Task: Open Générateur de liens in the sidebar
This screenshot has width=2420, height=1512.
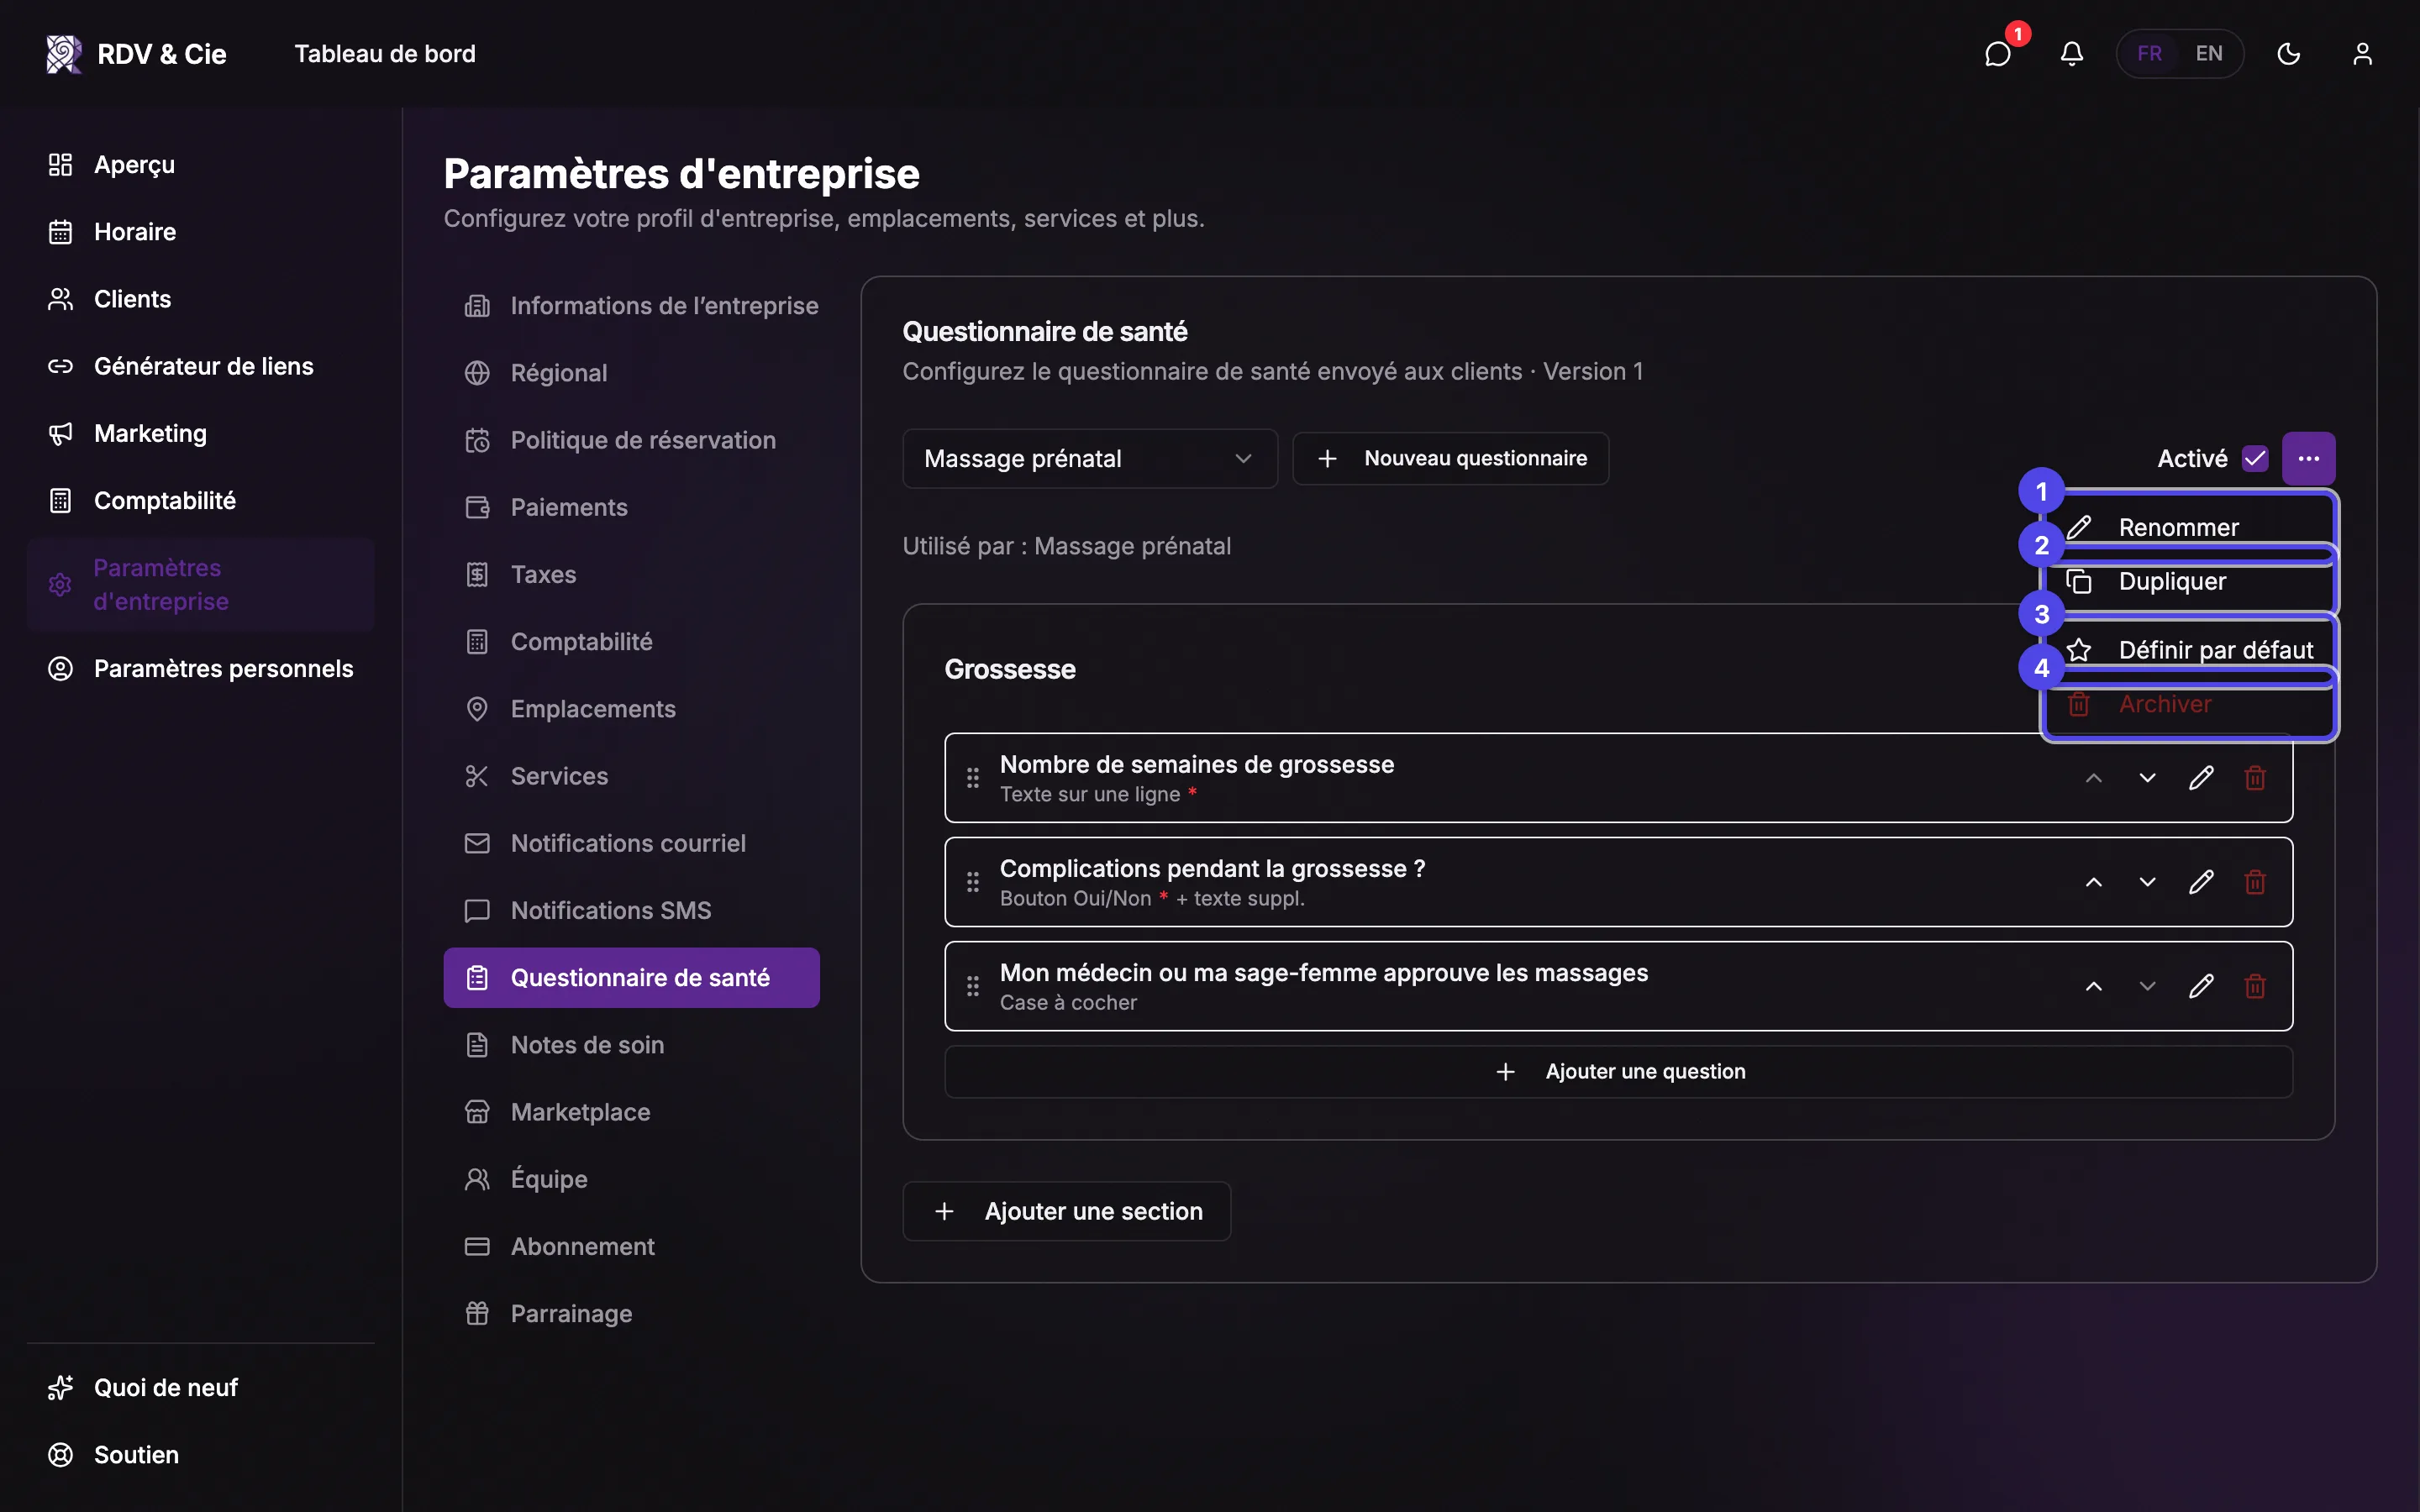Action: (200, 366)
